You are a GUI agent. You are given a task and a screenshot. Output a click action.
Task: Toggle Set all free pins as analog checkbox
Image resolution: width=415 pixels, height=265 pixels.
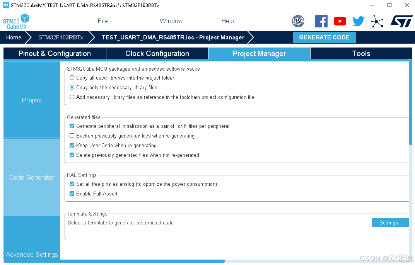[72, 184]
